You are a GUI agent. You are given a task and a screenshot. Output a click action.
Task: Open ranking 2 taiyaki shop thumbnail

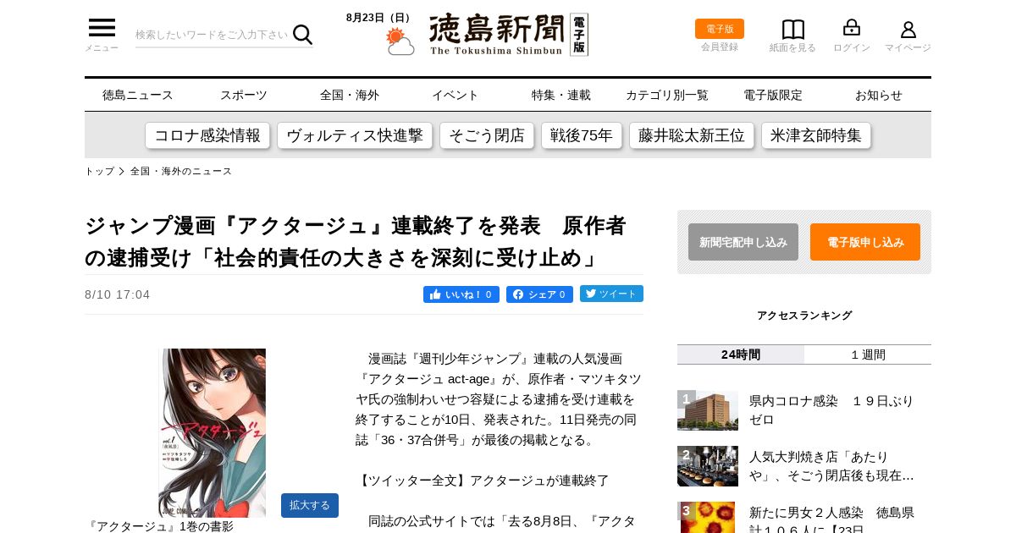point(708,466)
